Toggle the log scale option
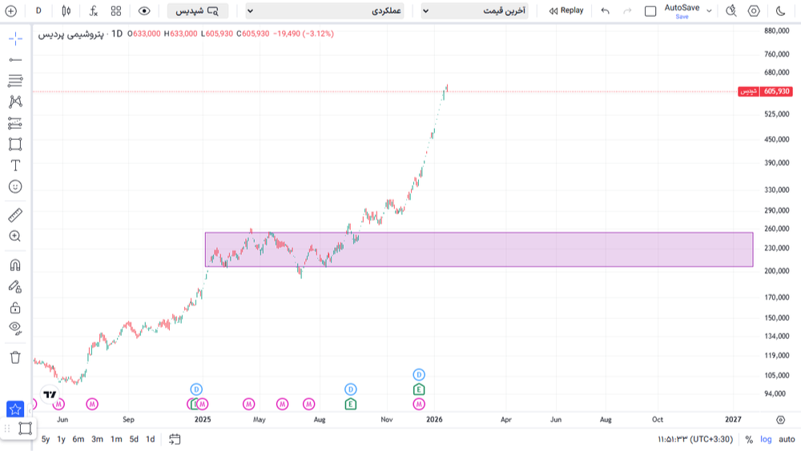The width and height of the screenshot is (801, 451). pyautogui.click(x=766, y=439)
